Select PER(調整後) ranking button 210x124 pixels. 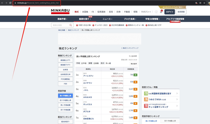point(65,79)
